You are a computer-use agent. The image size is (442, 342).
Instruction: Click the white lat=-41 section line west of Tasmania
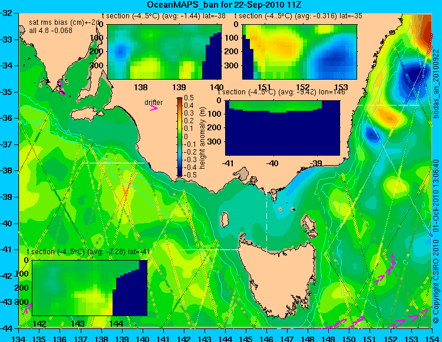click(x=210, y=249)
